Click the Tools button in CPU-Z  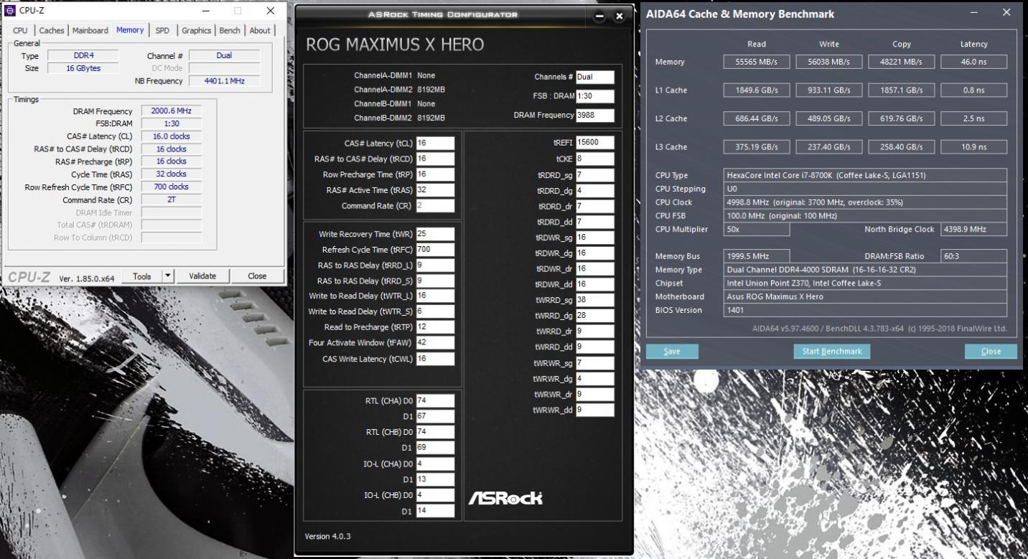[x=141, y=276]
